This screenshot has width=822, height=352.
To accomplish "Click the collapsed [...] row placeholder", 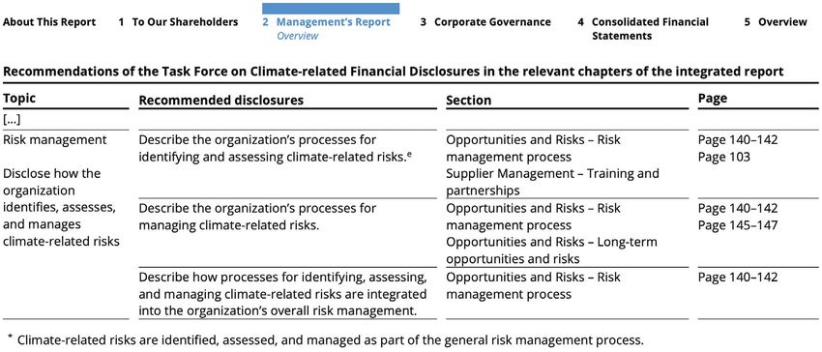I will click(x=12, y=120).
